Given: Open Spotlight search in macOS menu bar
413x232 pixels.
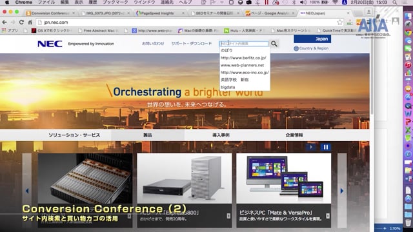Looking at the screenshot, I should pos(394,3).
